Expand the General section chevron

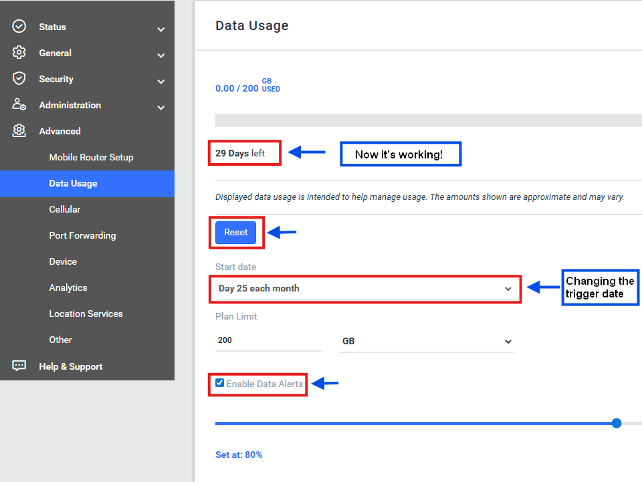[160, 55]
